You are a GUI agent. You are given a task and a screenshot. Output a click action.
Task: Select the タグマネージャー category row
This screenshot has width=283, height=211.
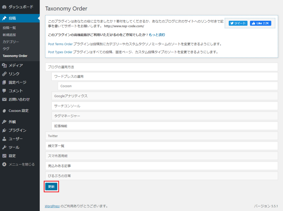[x=165, y=116]
